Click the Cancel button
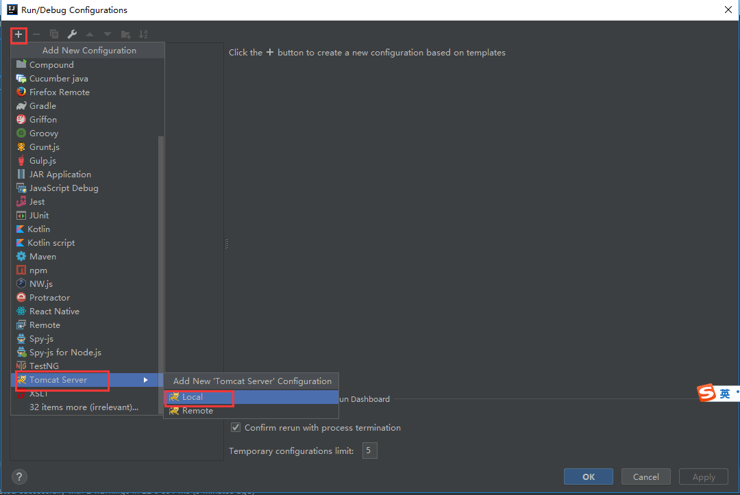This screenshot has height=495, width=740. click(645, 477)
